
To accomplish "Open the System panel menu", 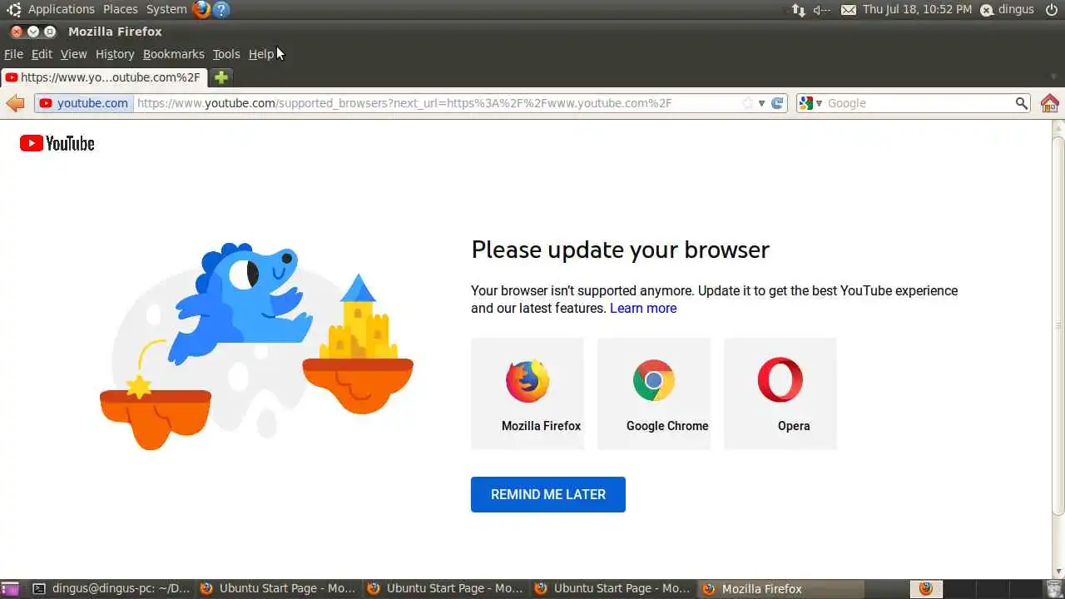I will point(166,9).
